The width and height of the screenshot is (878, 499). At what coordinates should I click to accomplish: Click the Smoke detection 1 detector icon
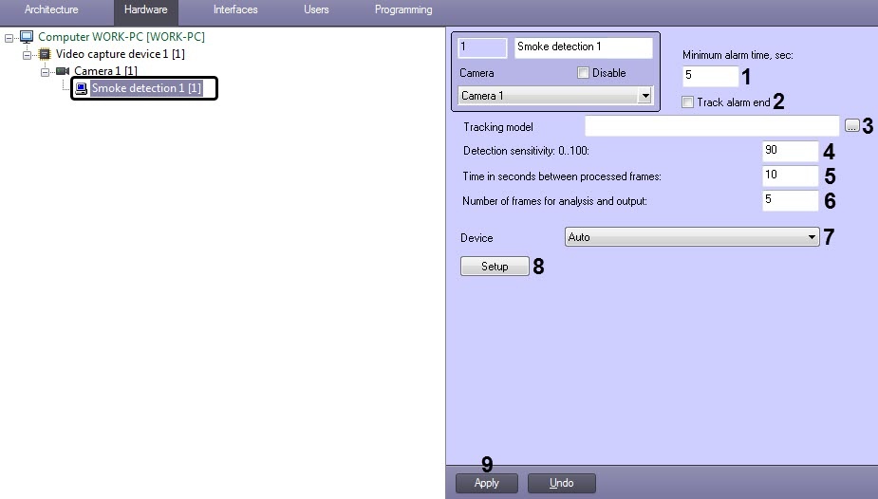point(82,88)
